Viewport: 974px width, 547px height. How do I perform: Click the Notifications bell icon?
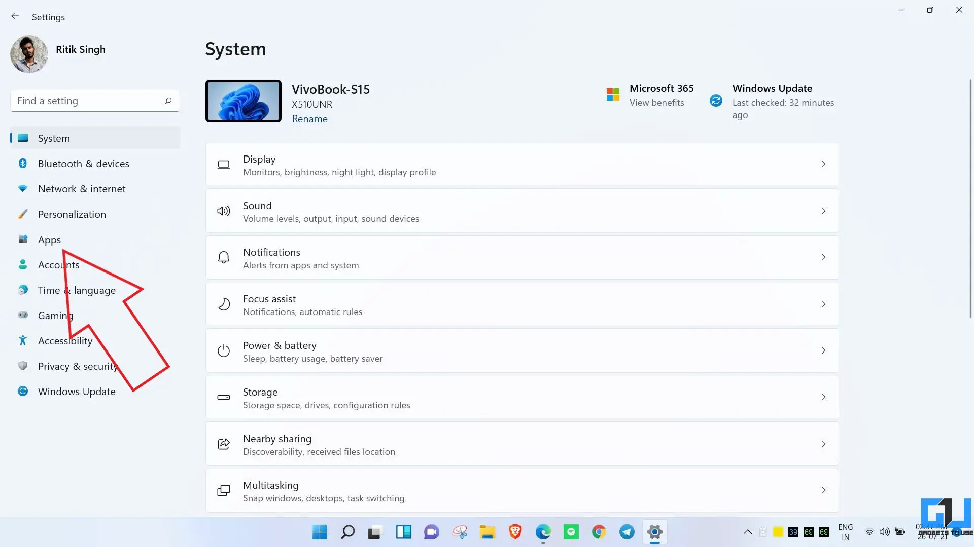(x=224, y=258)
